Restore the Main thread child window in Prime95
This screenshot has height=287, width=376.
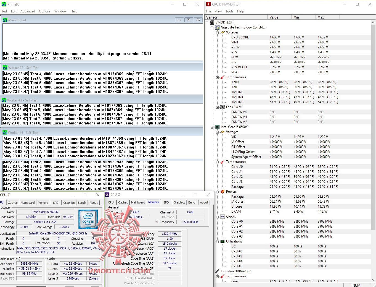[x=189, y=20]
